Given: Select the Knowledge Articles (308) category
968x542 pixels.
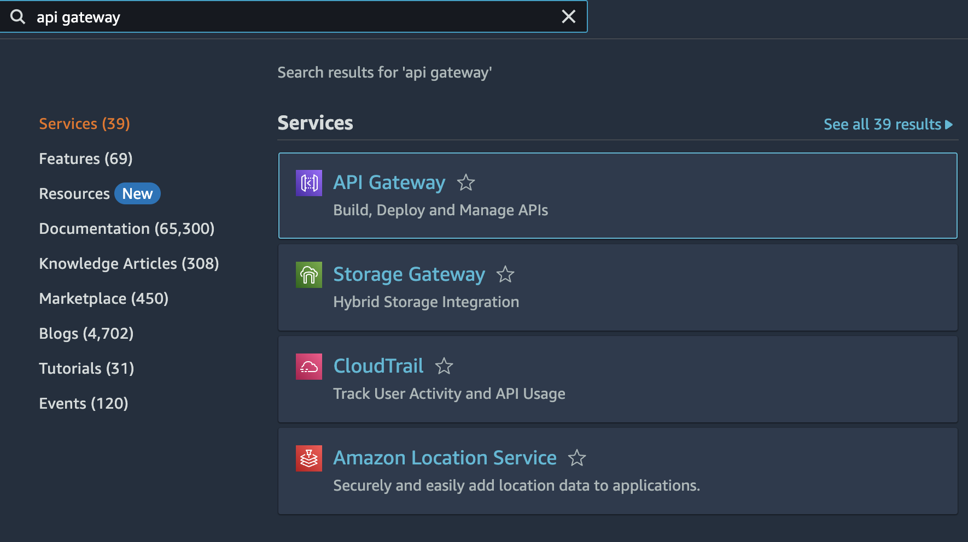Looking at the screenshot, I should (x=129, y=264).
